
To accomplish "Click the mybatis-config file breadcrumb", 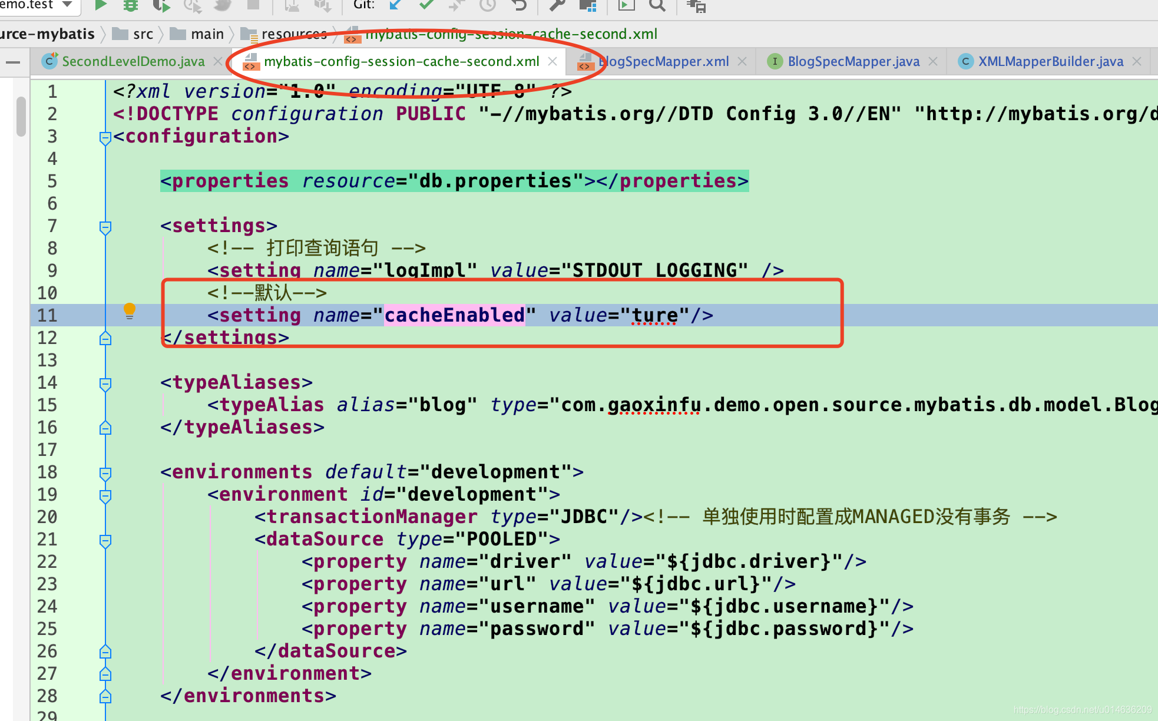I will (x=501, y=34).
